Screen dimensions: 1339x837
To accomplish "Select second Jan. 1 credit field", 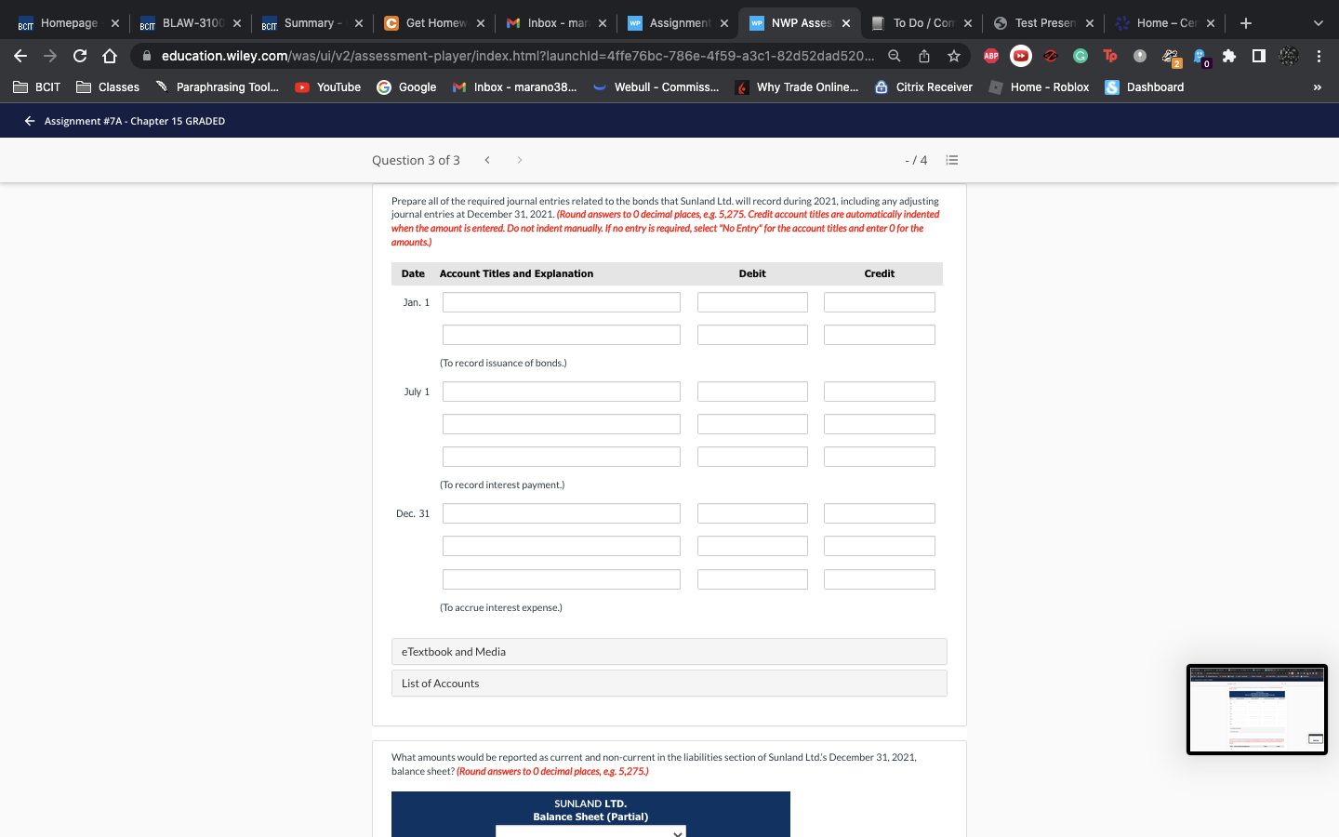I will 880,335.
